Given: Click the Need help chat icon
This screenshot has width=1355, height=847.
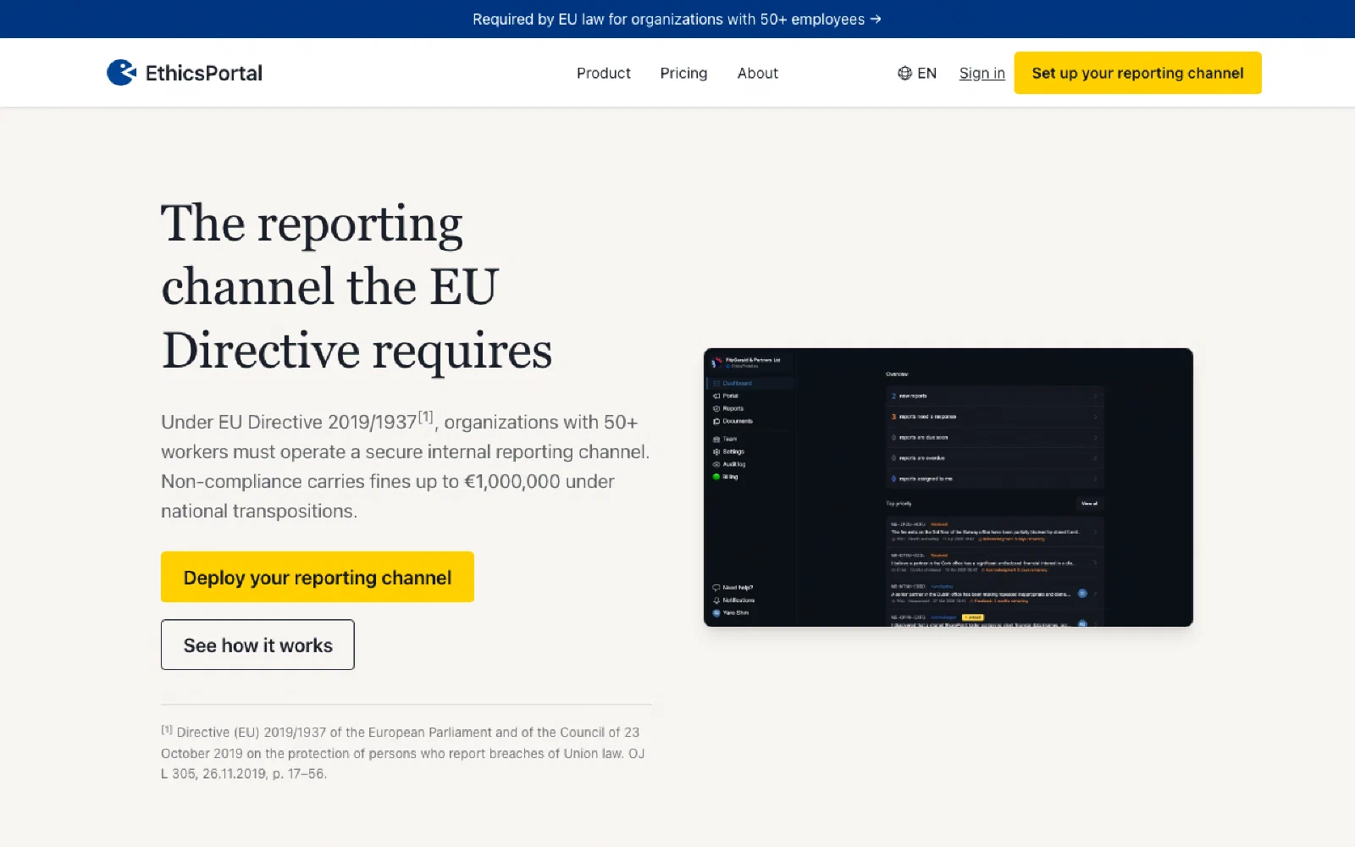Looking at the screenshot, I should coord(716,587).
